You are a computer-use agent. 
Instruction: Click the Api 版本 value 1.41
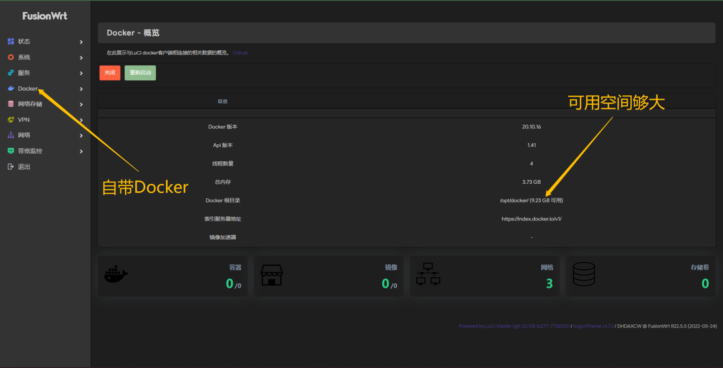(x=531, y=145)
